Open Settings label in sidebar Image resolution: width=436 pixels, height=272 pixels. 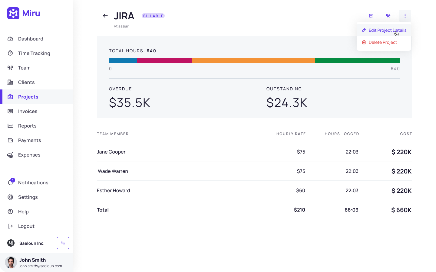(x=28, y=197)
